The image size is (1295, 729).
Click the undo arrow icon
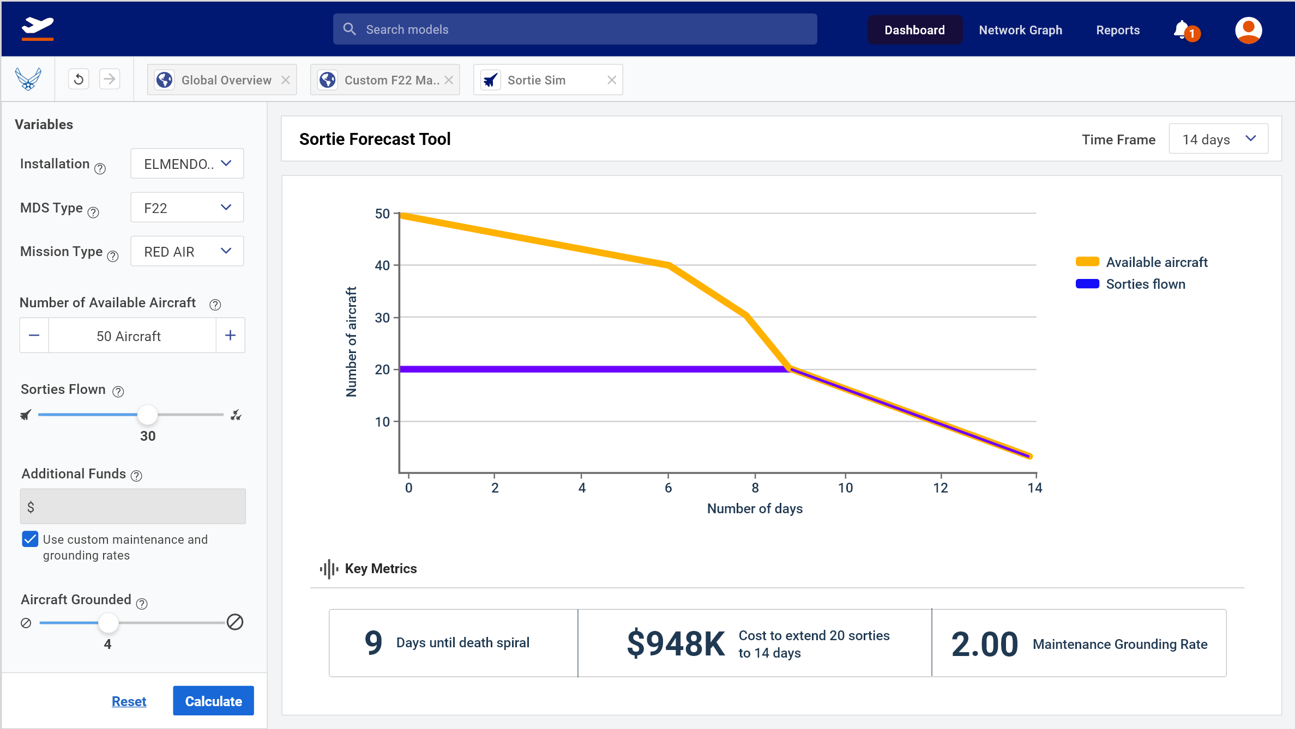click(79, 80)
